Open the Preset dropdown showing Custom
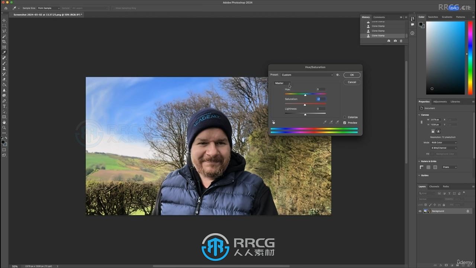Viewport: 476px width, 268px height. pyautogui.click(x=307, y=75)
